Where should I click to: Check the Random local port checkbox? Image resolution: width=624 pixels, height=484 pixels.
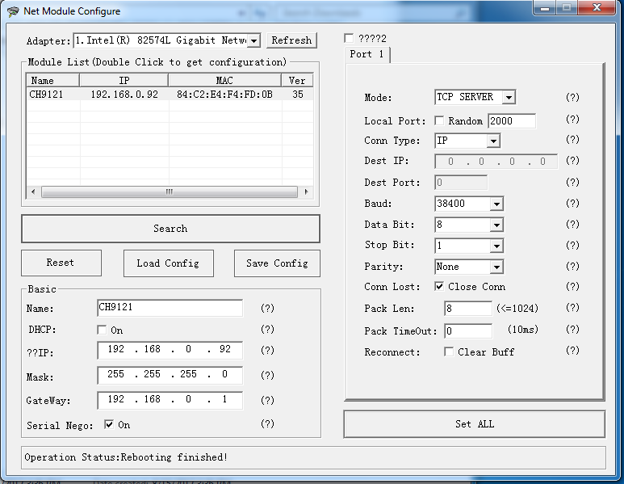coord(439,120)
